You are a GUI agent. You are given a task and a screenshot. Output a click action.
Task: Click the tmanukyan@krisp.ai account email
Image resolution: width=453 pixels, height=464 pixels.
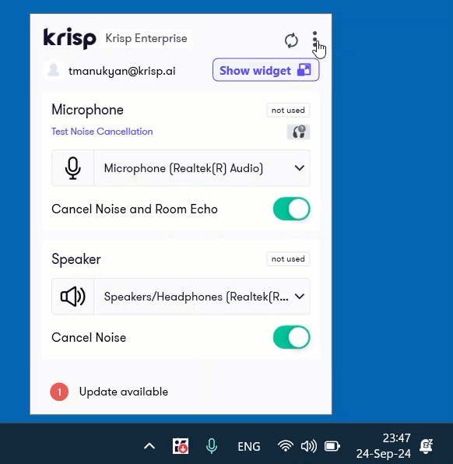point(122,71)
